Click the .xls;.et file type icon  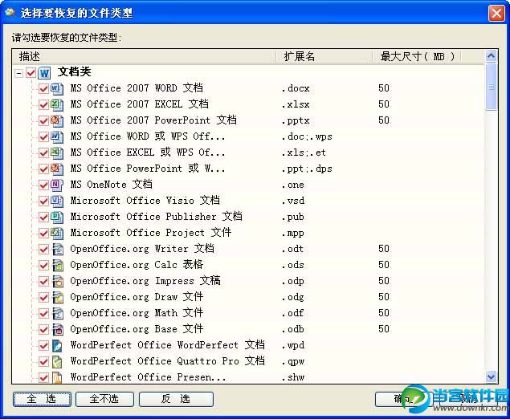point(57,153)
